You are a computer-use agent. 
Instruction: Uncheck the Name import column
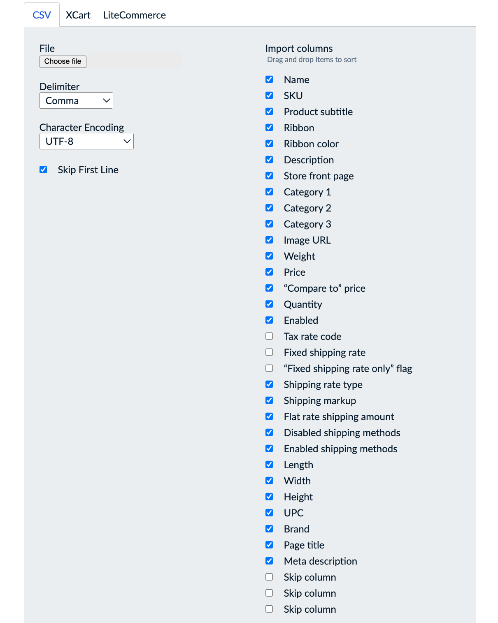(269, 79)
